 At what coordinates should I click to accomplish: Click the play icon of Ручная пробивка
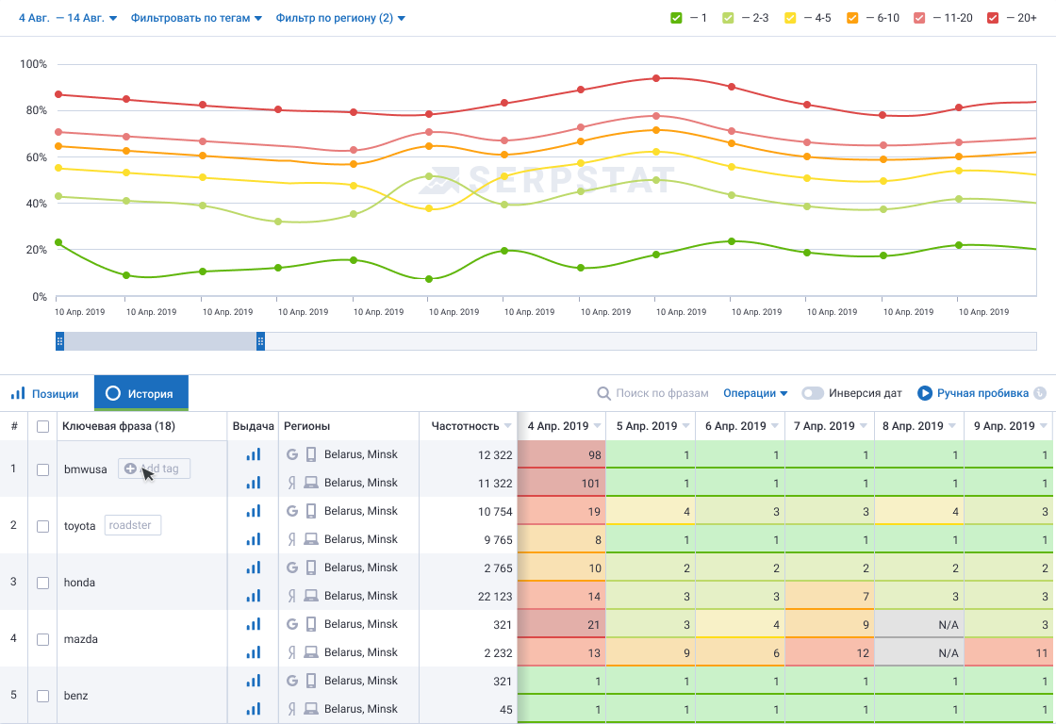925,393
